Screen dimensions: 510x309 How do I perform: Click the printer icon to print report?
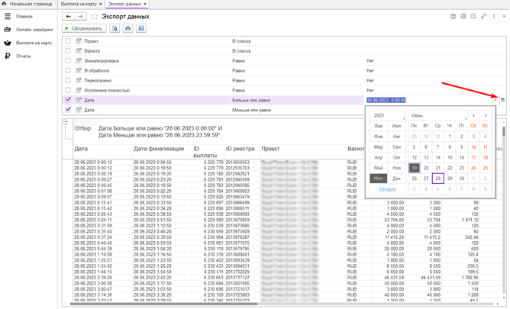click(127, 28)
